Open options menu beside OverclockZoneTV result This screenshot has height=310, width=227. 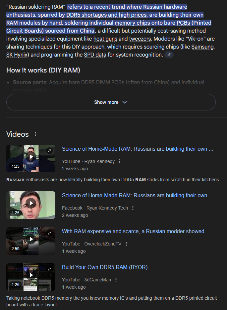click(x=126, y=244)
